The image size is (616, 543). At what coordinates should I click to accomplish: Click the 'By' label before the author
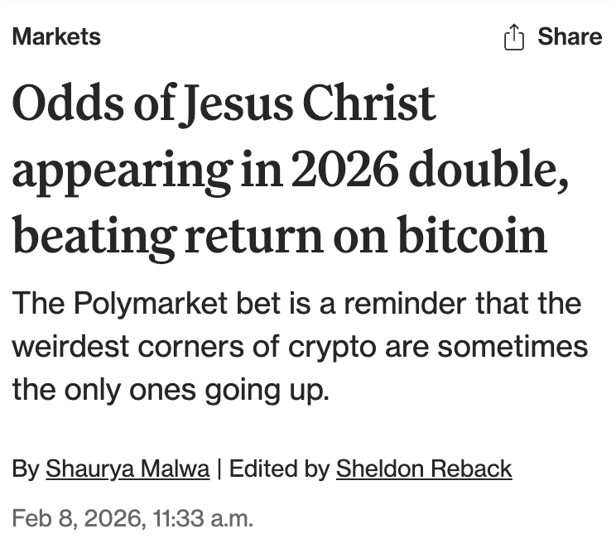tap(26, 469)
